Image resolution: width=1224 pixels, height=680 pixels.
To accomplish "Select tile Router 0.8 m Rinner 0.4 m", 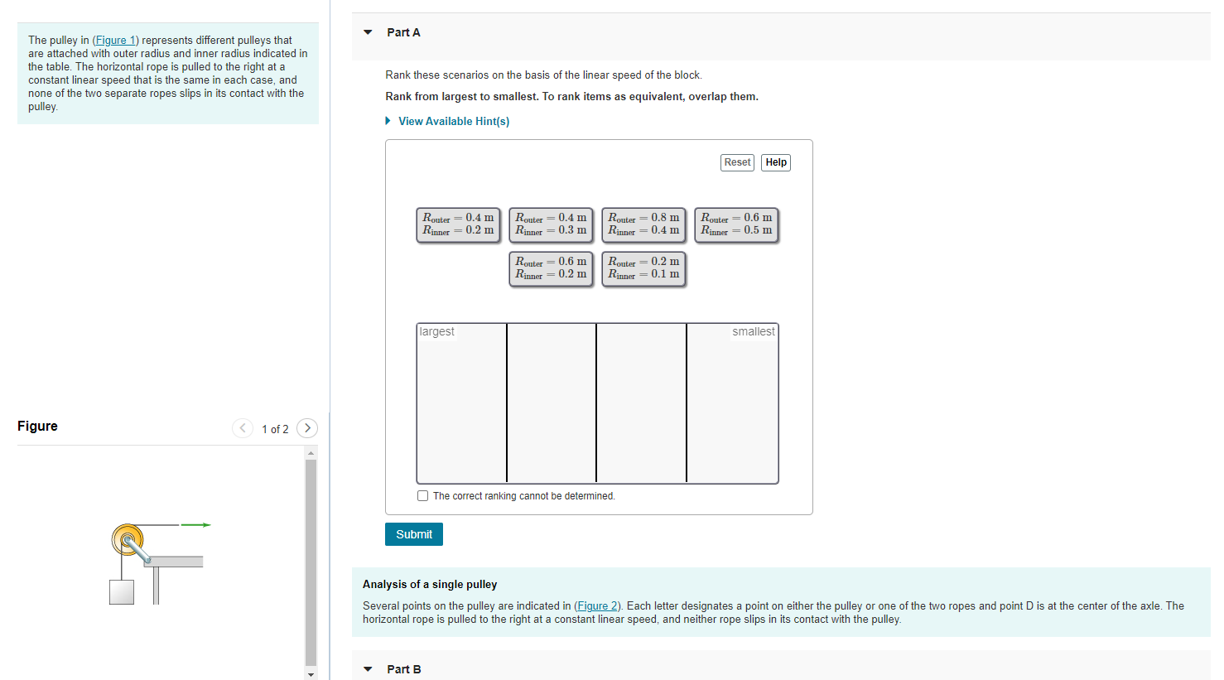I will click(644, 224).
